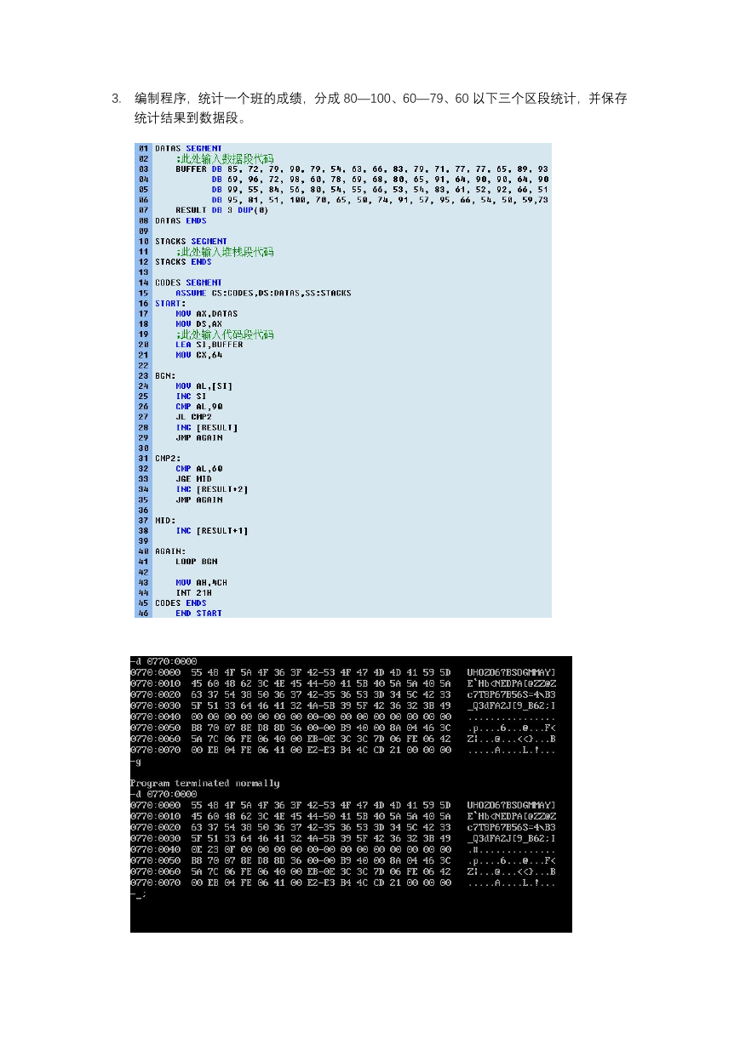Click line number 46 in the gutter

143,614
